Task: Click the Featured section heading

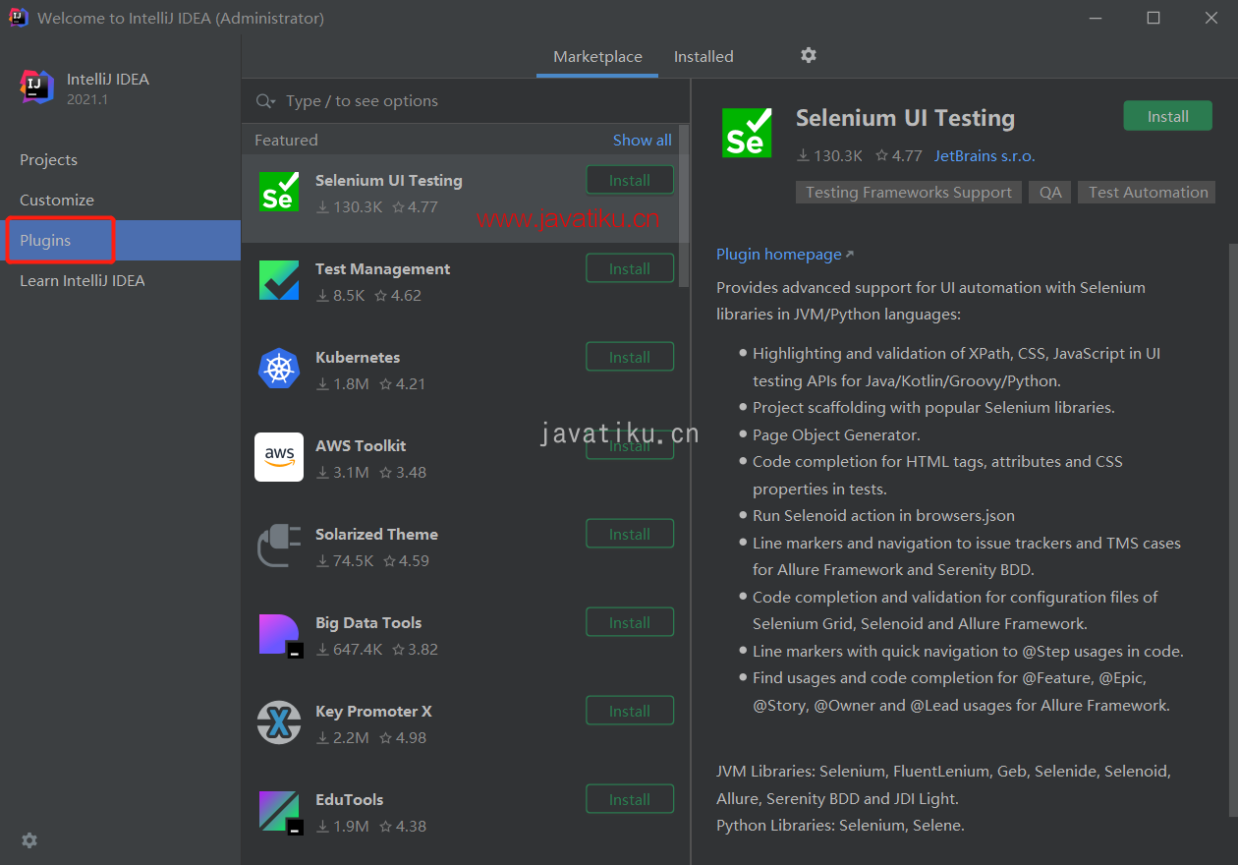Action: [286, 140]
